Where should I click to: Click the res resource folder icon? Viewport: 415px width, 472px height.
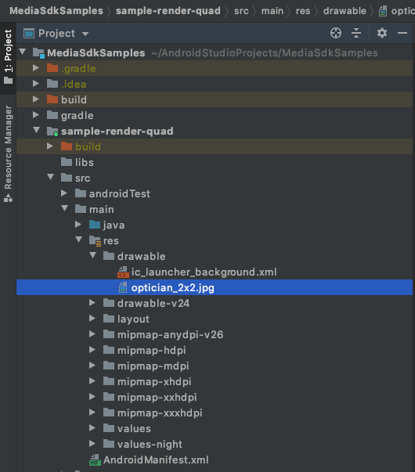95,241
